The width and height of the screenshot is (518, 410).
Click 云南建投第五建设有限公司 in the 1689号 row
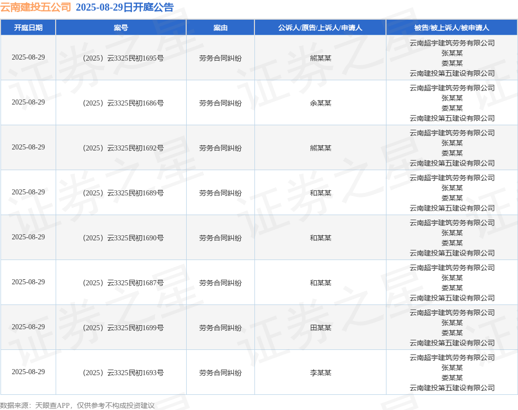(452, 208)
